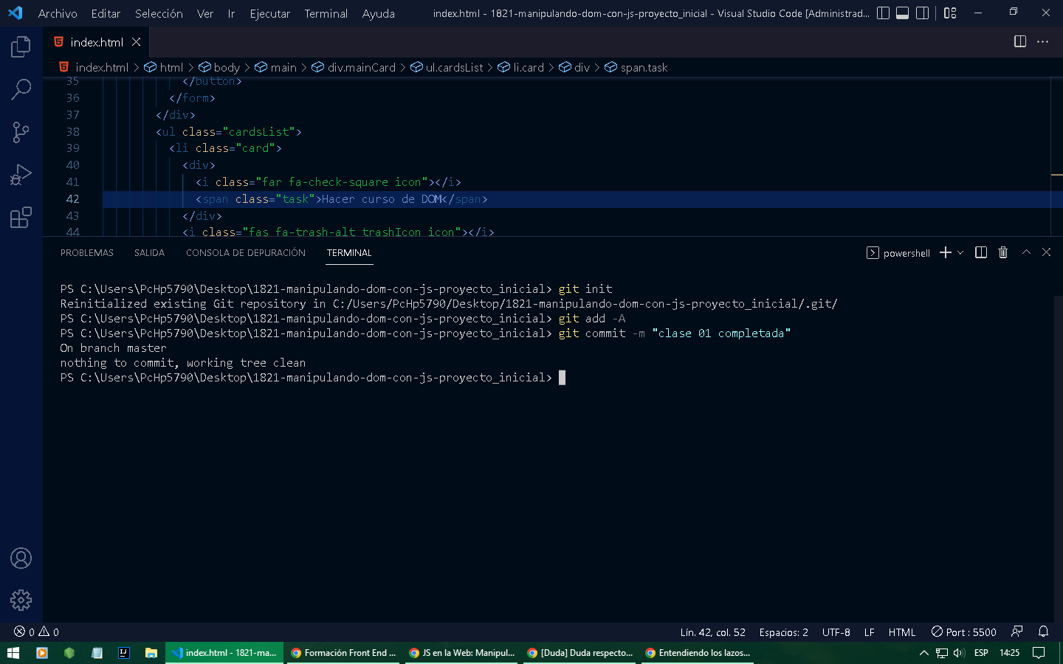Open the Editar menu
The width and height of the screenshot is (1063, 664).
point(106,13)
